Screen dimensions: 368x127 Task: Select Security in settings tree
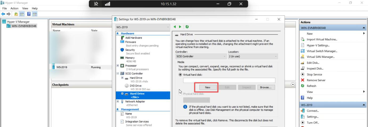[x=130, y=50]
